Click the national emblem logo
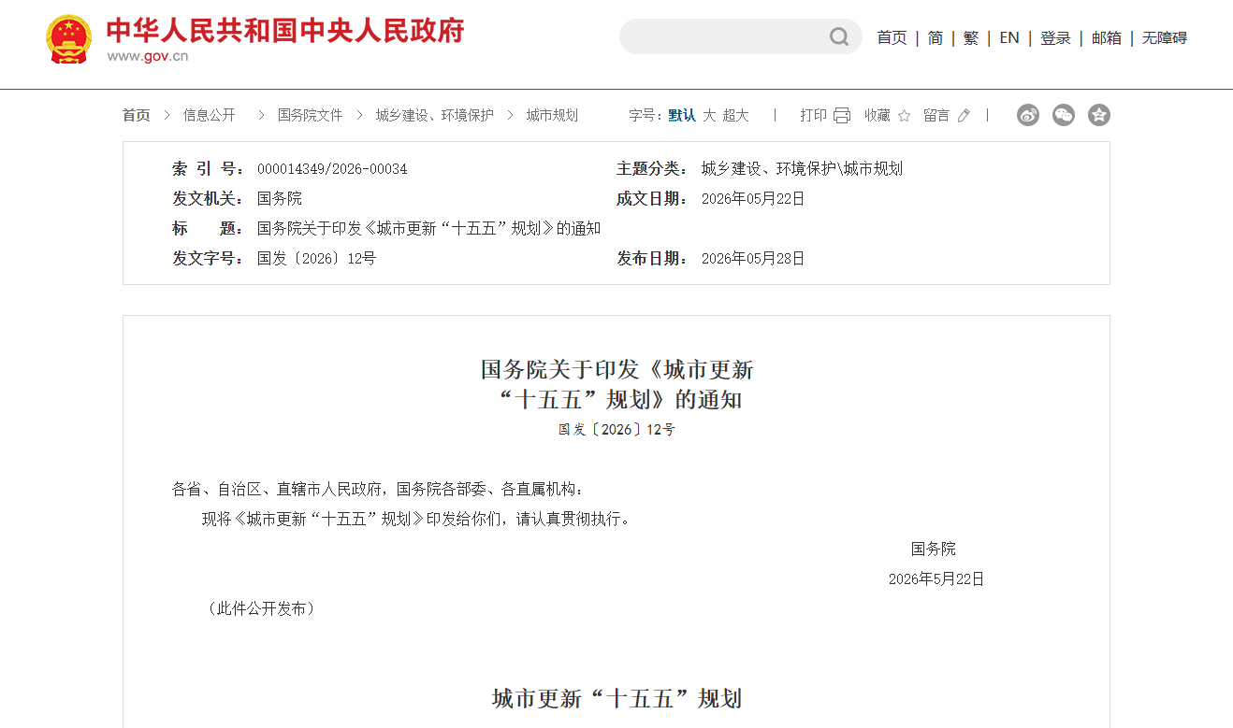This screenshot has height=728, width=1233. point(69,39)
